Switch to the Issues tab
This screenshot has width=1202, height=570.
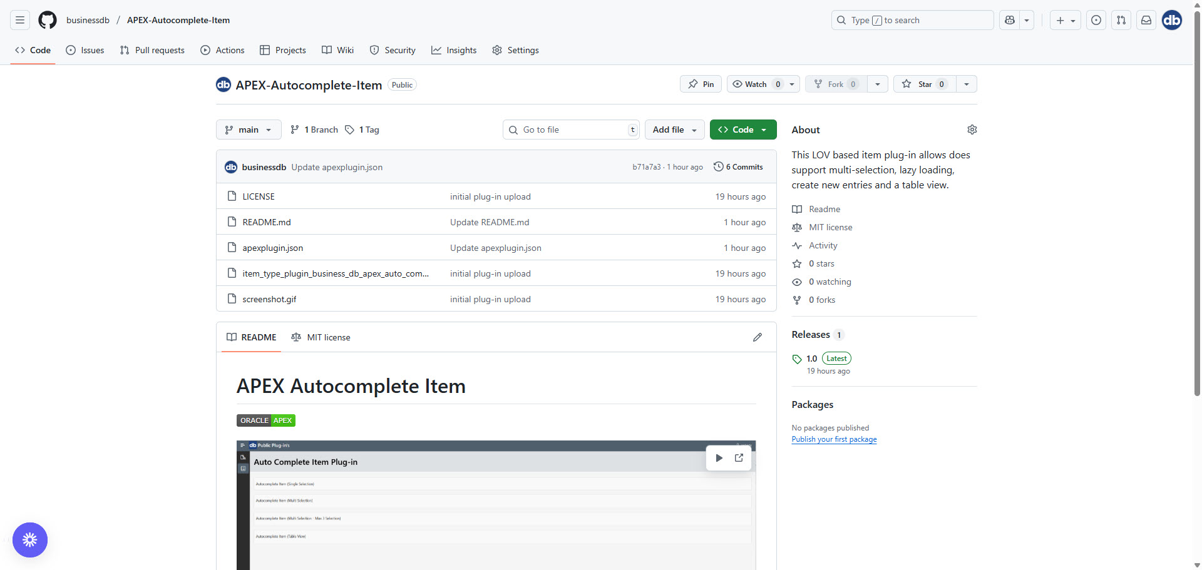point(85,50)
